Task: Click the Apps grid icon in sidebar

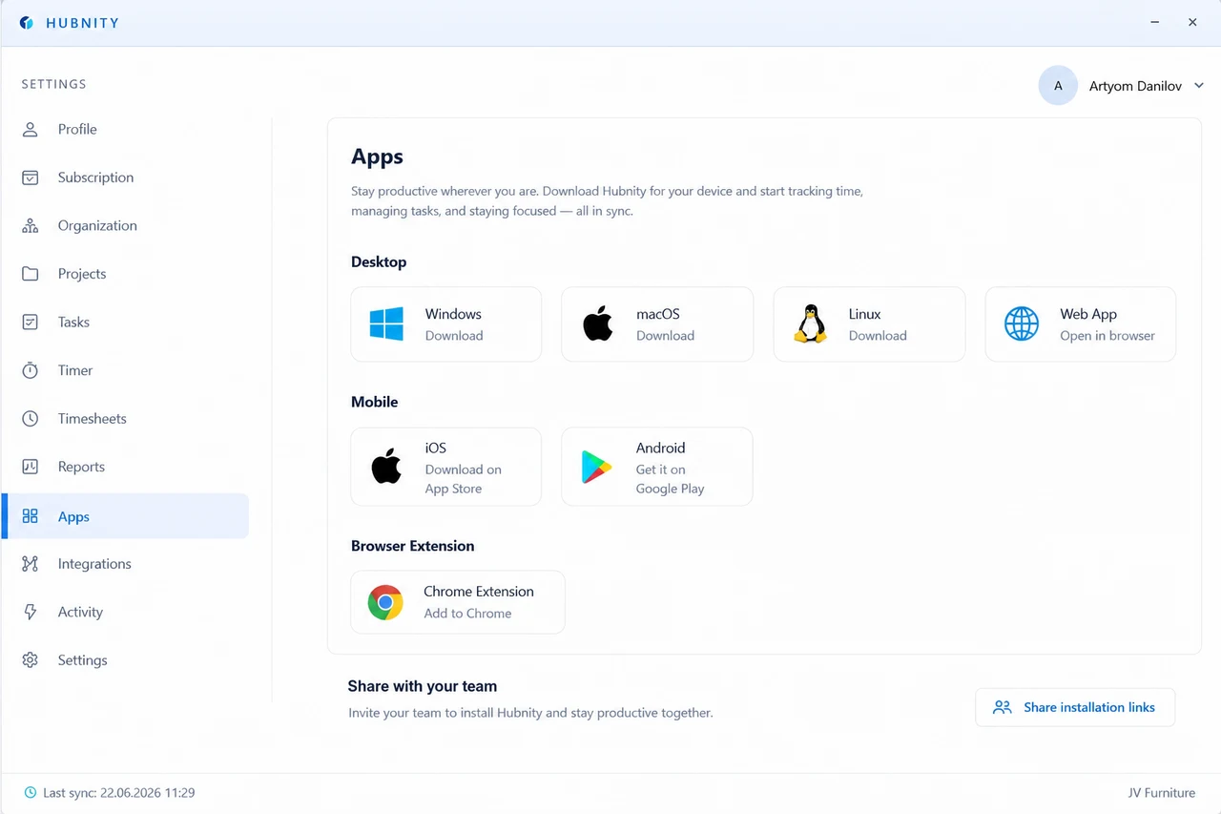Action: (x=31, y=516)
